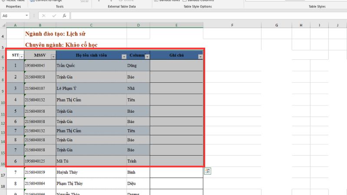Viewport: 347px width, 195px height.
Task: Click the formula bar options dots icon
Action: (34, 16)
